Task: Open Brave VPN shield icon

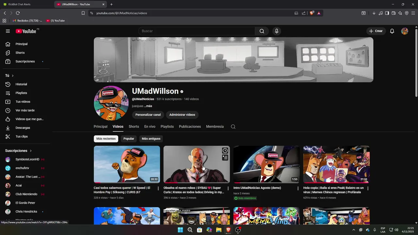Action: [407, 13]
